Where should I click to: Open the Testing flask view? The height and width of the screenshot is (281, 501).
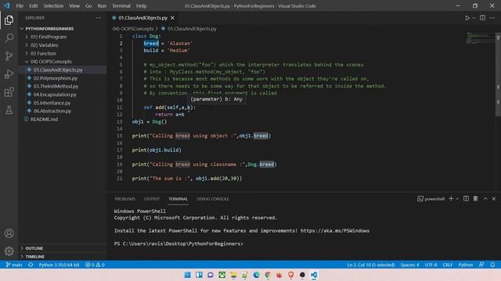(x=9, y=110)
